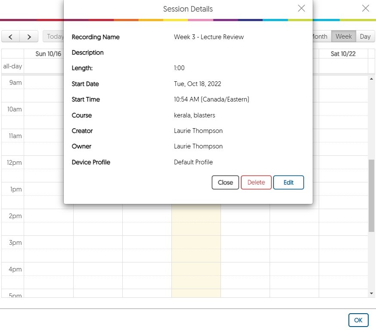Image resolution: width=376 pixels, height=330 pixels.
Task: Click the 'Description' field label
Action: point(87,52)
